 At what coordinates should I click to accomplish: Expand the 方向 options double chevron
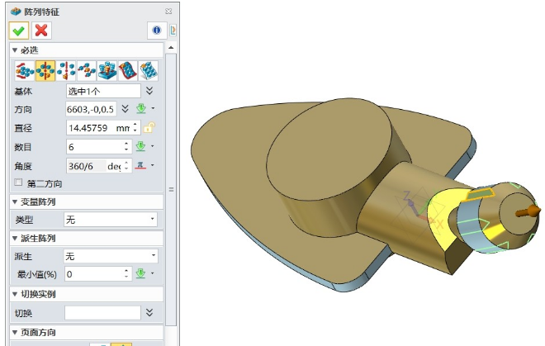(x=126, y=109)
